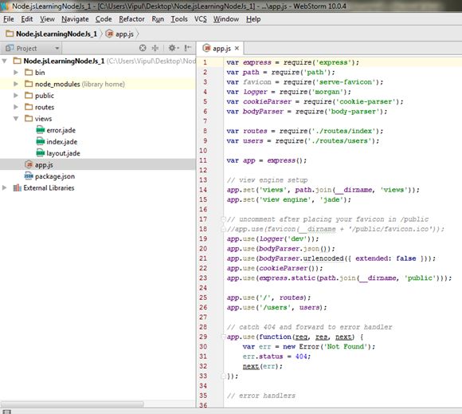Click '// view engine setup' comment
The height and width of the screenshot is (414, 462).
267,180
